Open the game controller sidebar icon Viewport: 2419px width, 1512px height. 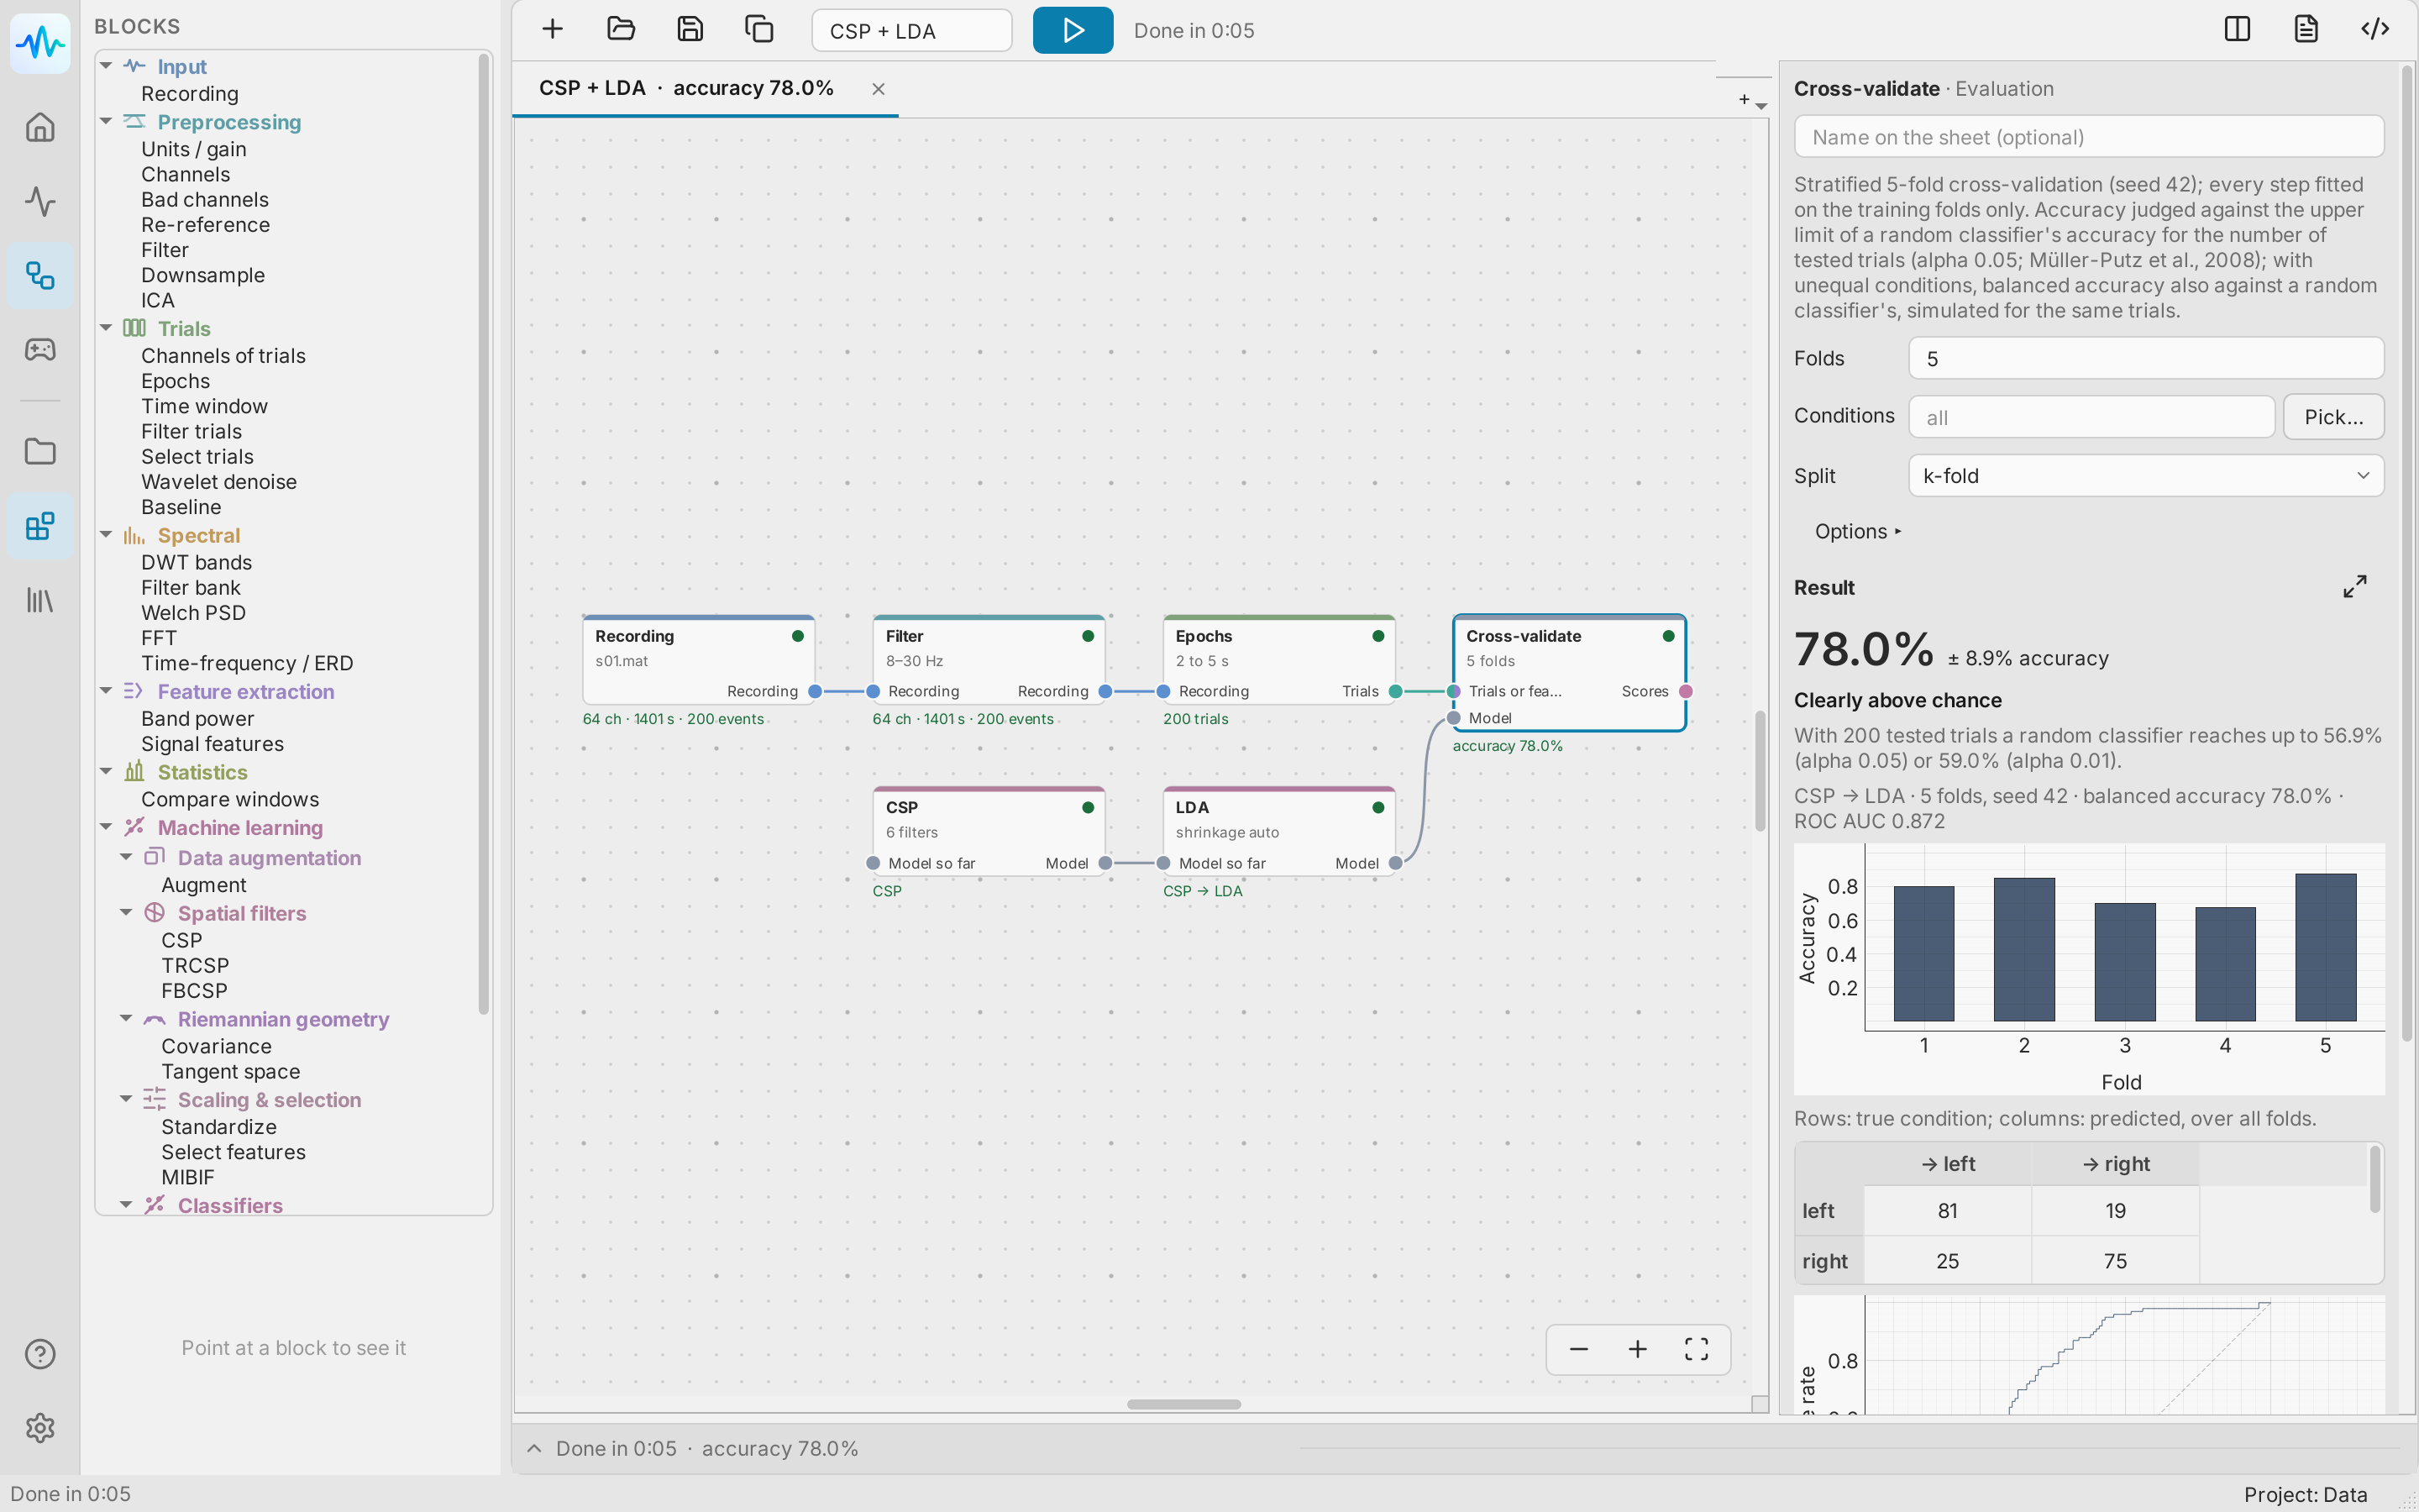[x=40, y=349]
